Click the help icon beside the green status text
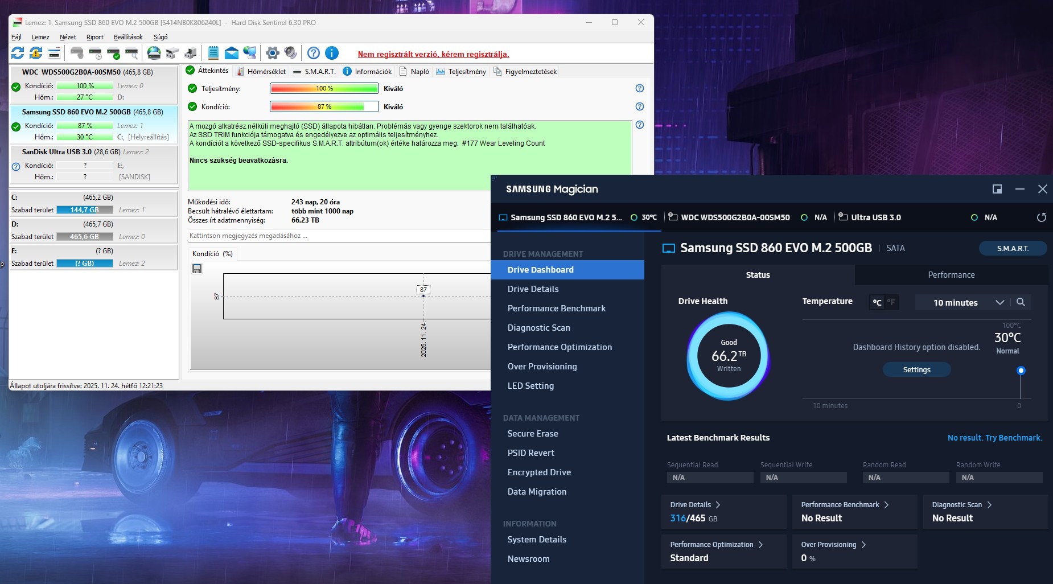Screen dimensions: 1053x584 tap(640, 125)
